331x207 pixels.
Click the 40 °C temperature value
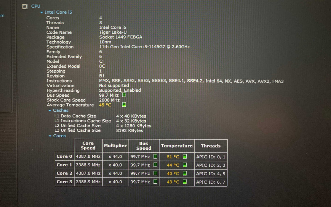click(x=173, y=174)
